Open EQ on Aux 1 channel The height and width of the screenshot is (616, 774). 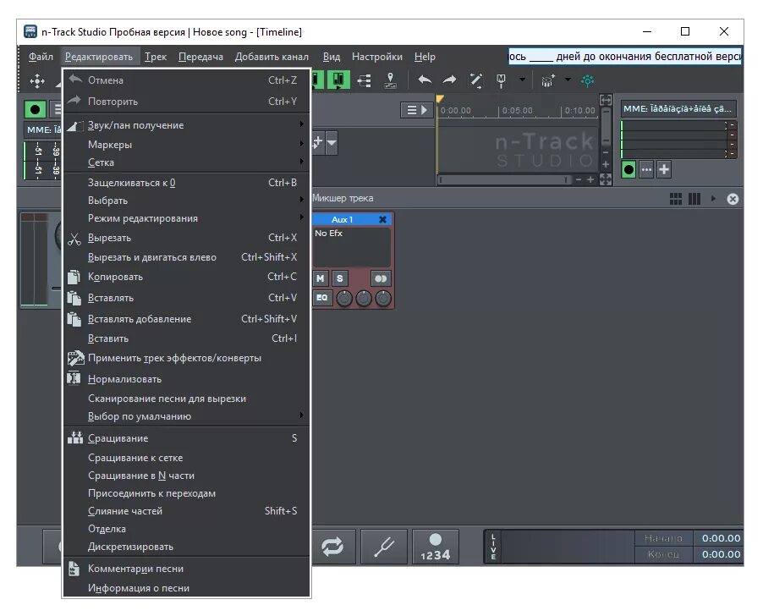tap(321, 298)
